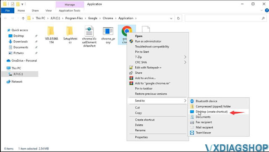Click the Share icon in context menu
This screenshot has width=269, height=152.
point(131,73)
